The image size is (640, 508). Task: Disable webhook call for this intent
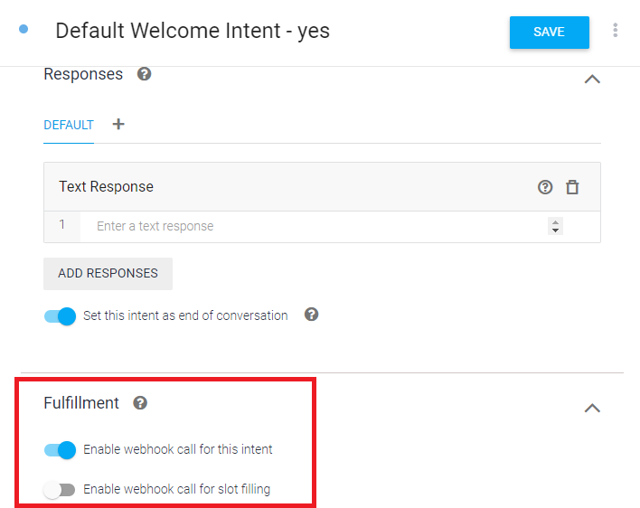tap(60, 449)
